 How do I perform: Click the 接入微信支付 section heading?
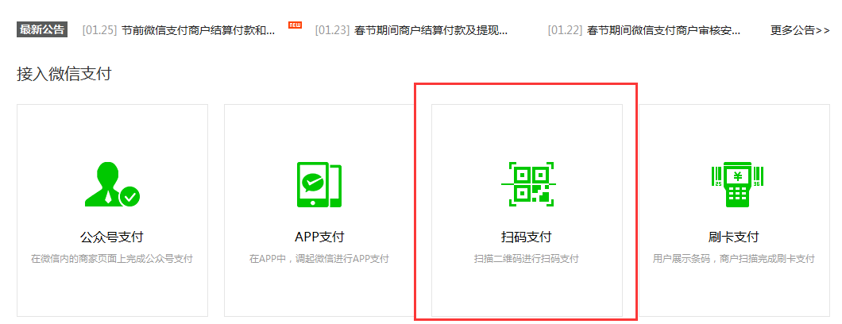click(x=64, y=75)
